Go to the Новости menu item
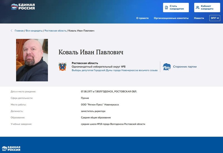223x153 pixels. coord(199,18)
